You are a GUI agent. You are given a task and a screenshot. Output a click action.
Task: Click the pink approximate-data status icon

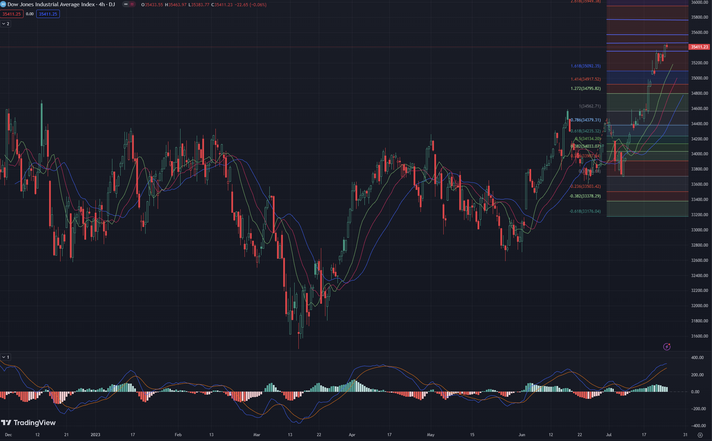132,4
